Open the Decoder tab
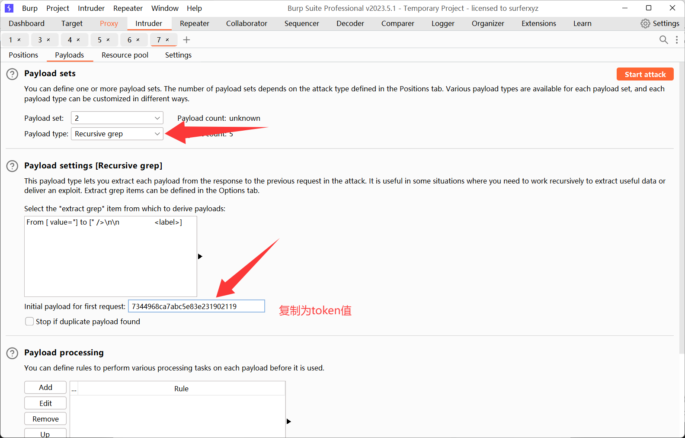The image size is (685, 438). (350, 23)
